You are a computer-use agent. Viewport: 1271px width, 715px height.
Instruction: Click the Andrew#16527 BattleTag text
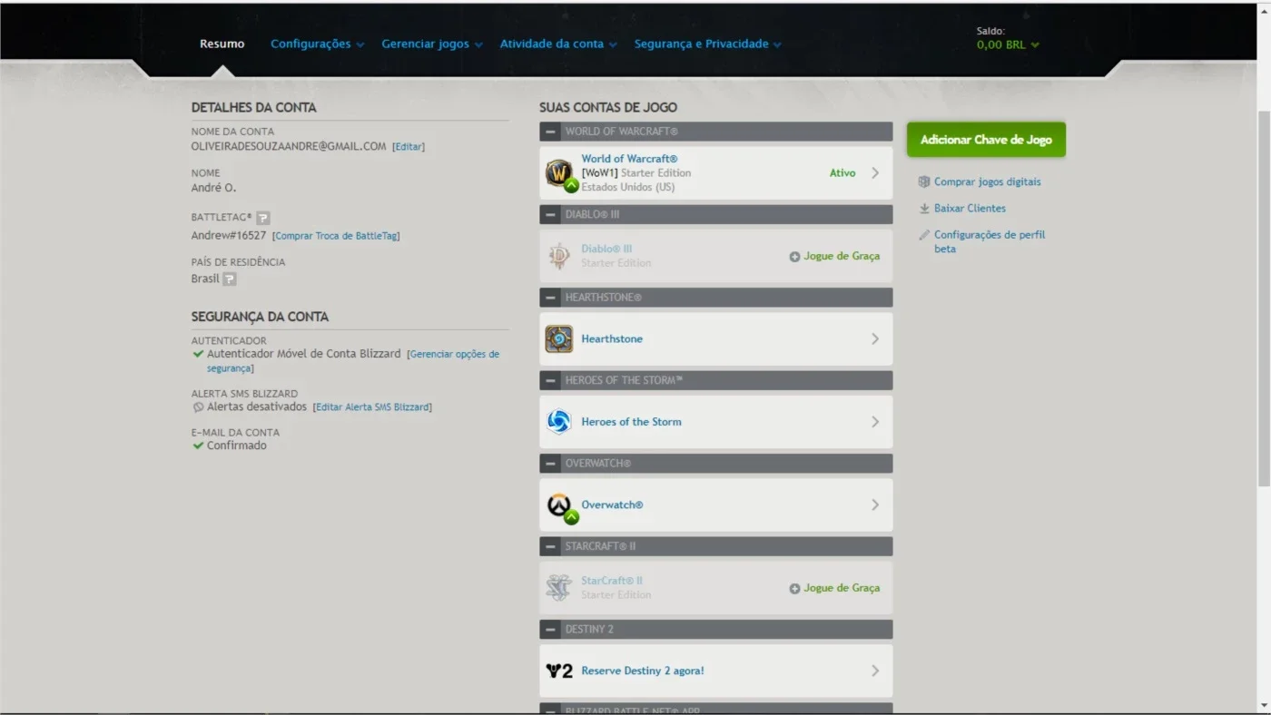229,236
